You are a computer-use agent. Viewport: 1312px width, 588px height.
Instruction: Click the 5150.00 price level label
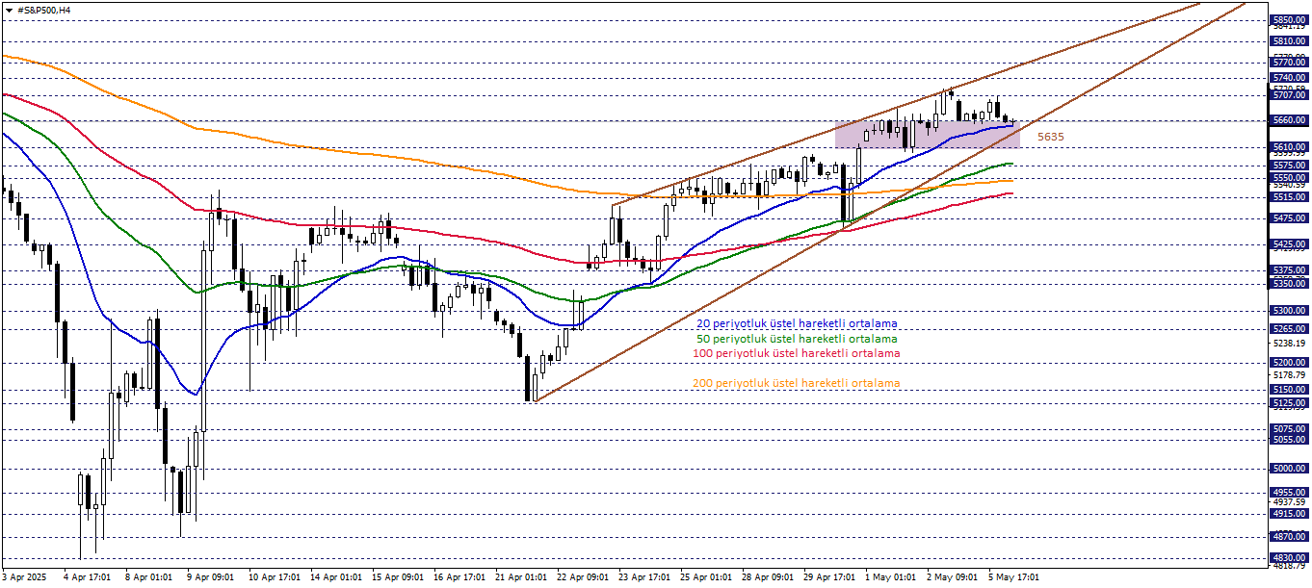1289,390
